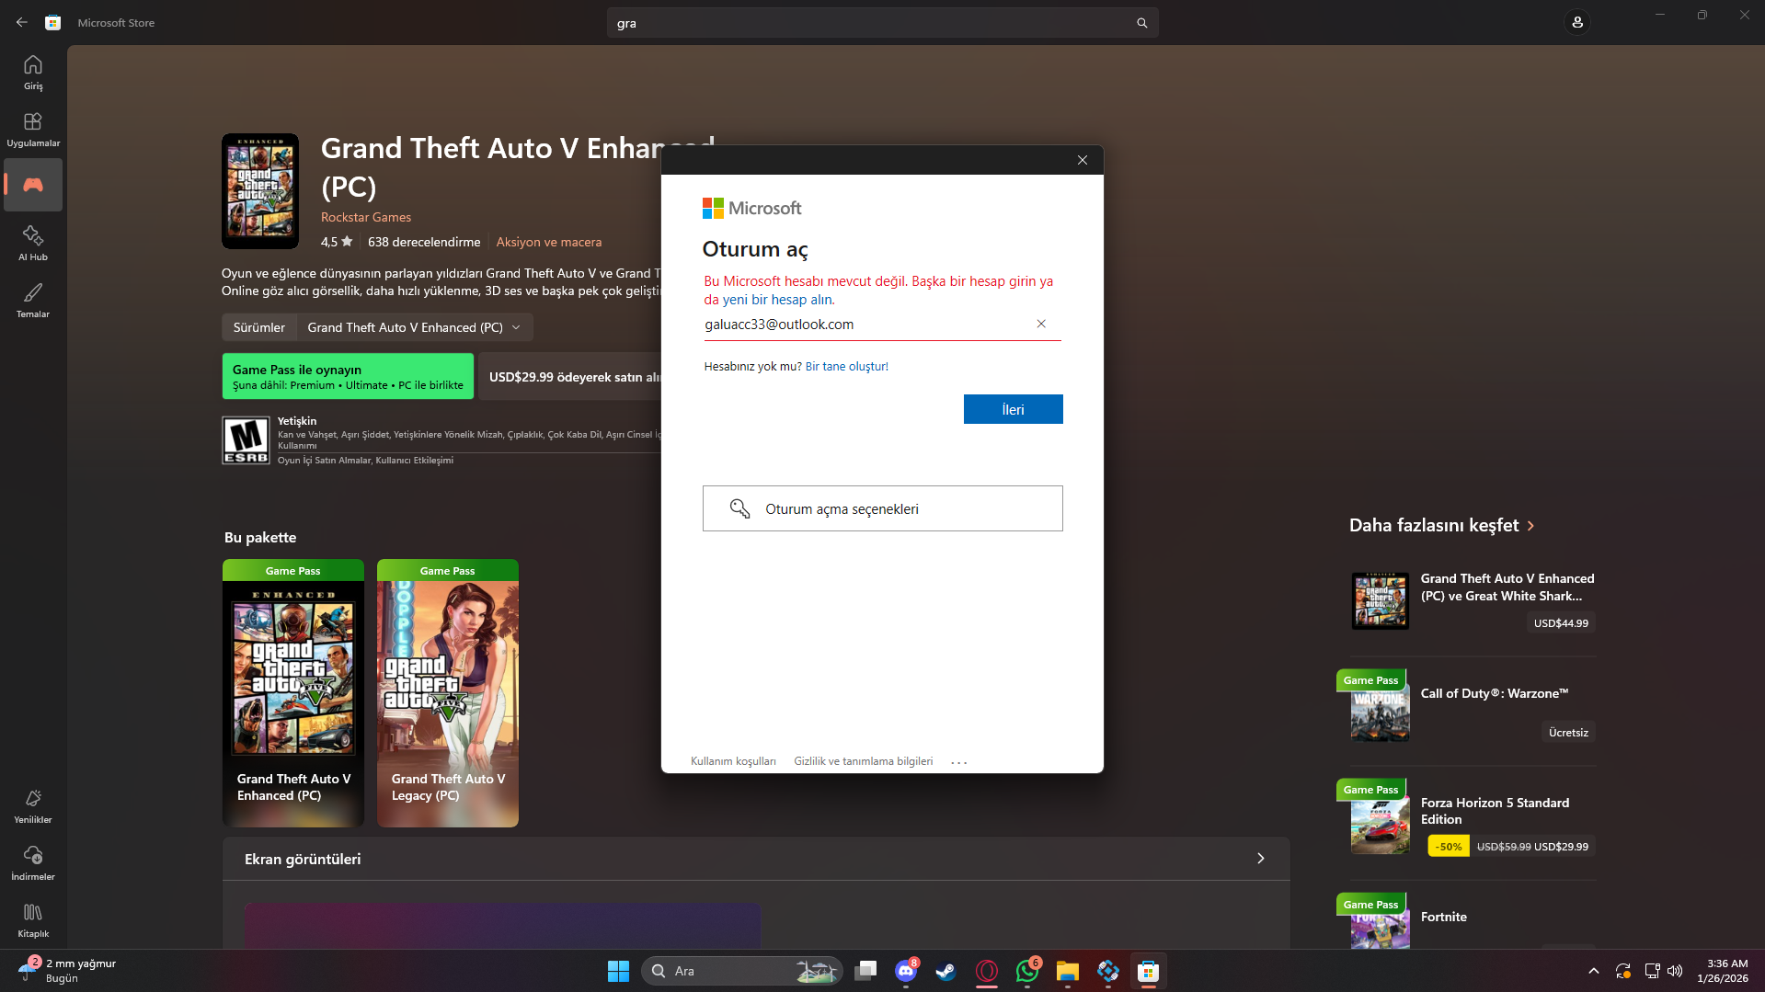Screen dimensions: 1765x992
Task: Click the 'yeni bir hesap alın' link
Action: point(778,300)
